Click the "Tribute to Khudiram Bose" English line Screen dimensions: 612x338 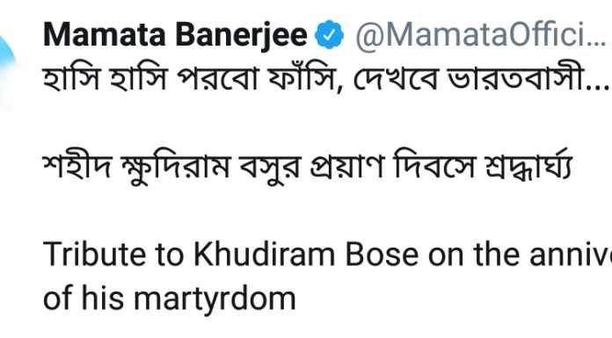[x=327, y=255]
